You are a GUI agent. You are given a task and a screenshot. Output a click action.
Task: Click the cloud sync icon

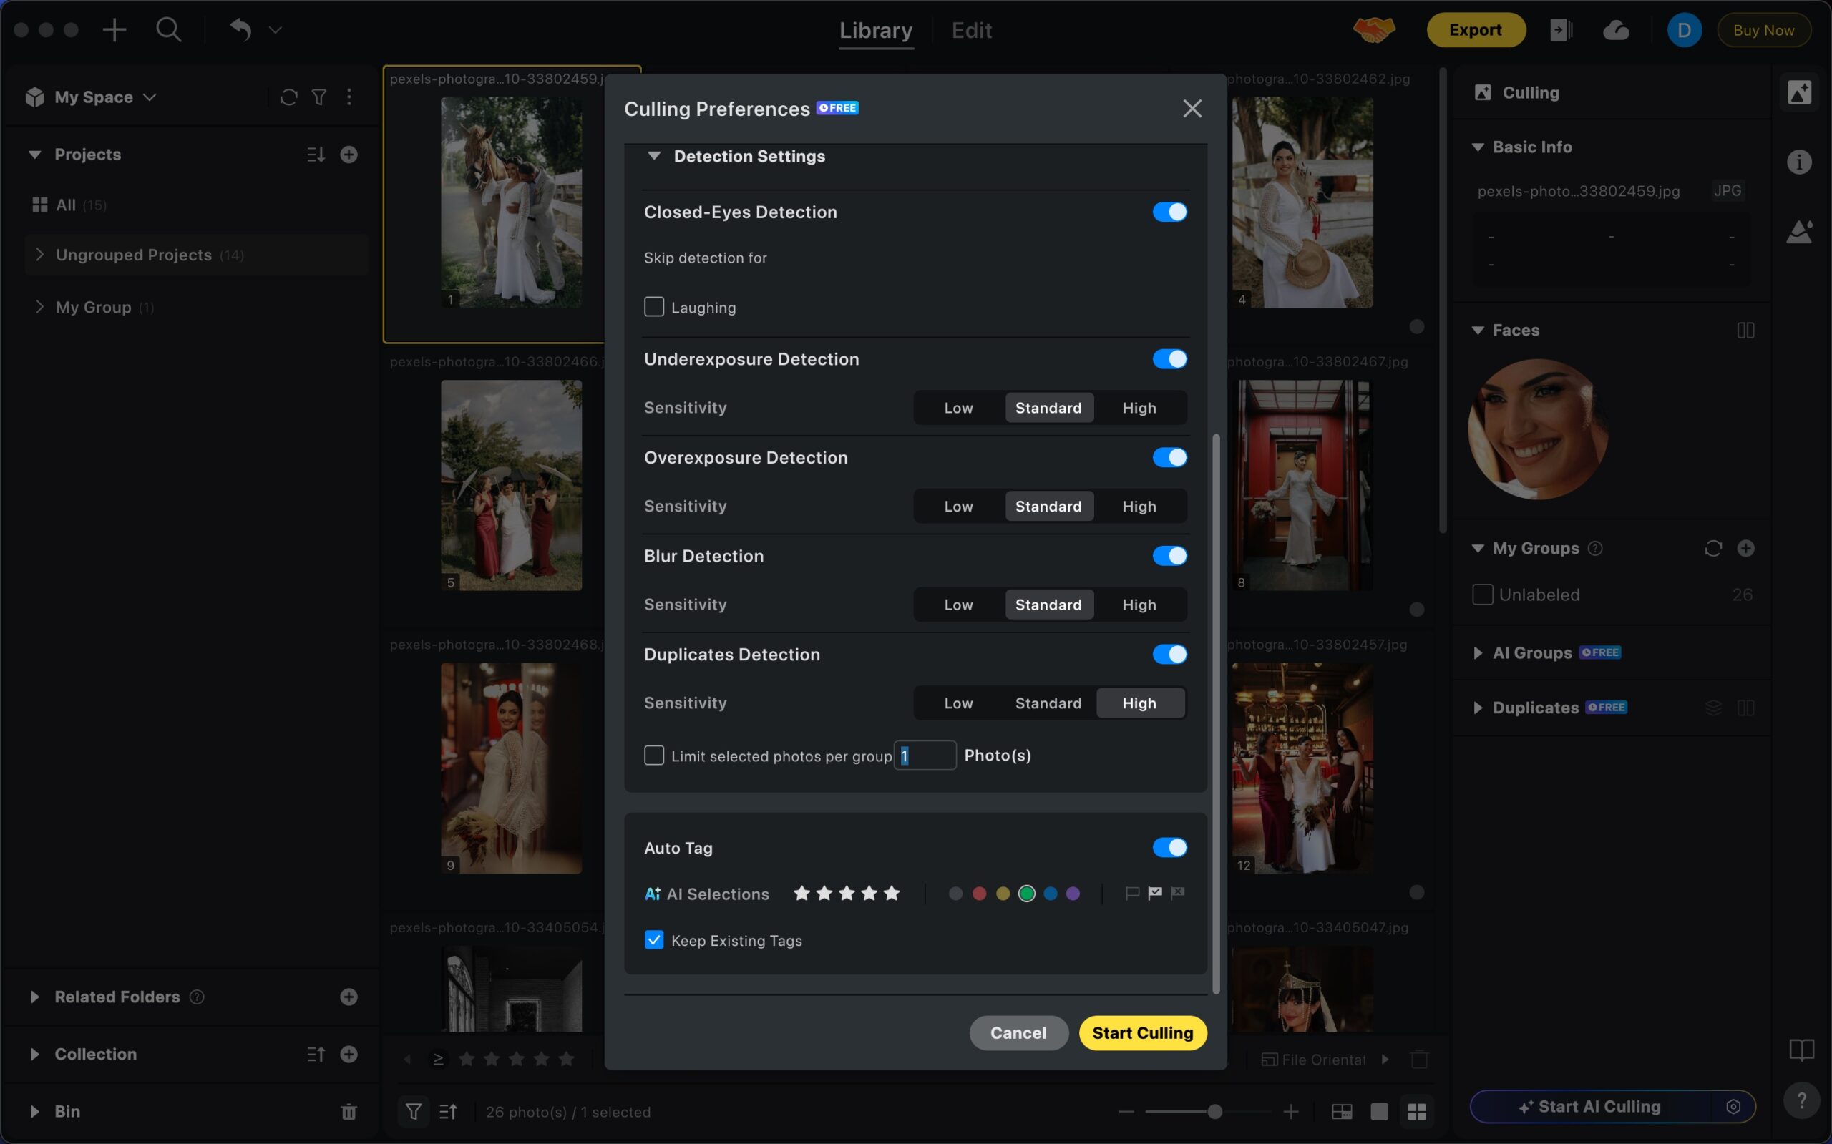[1616, 30]
